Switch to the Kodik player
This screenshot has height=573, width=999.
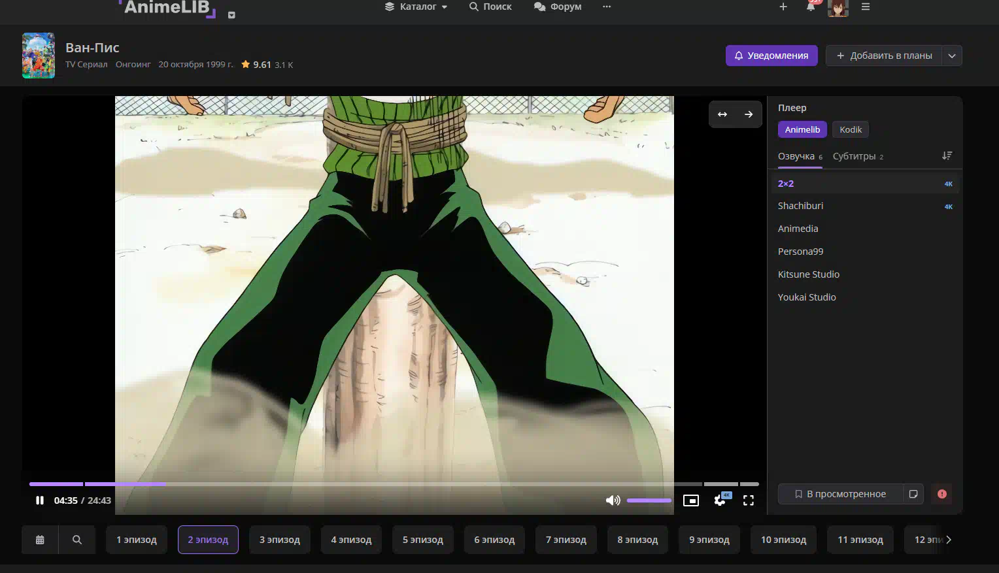coord(851,129)
